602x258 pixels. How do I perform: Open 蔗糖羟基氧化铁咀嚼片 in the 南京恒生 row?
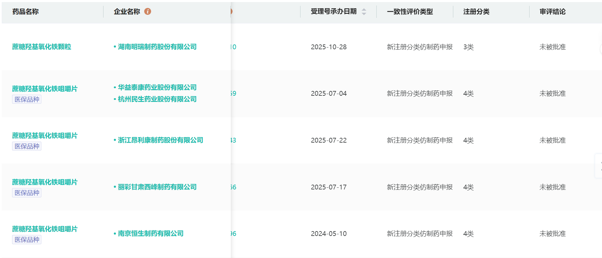[x=45, y=229]
